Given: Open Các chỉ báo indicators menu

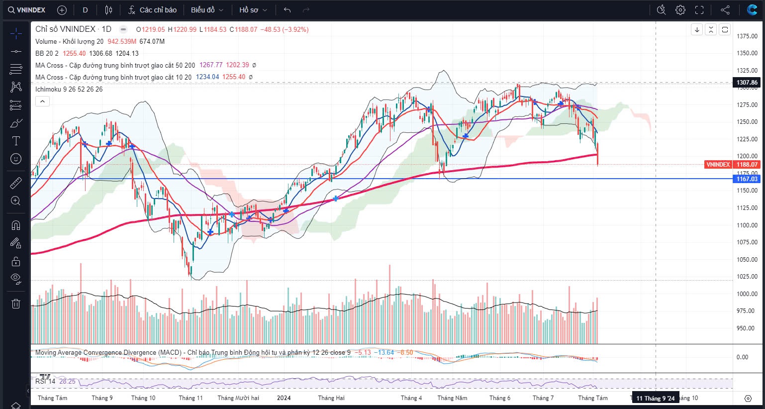Looking at the screenshot, I should pyautogui.click(x=152, y=10).
